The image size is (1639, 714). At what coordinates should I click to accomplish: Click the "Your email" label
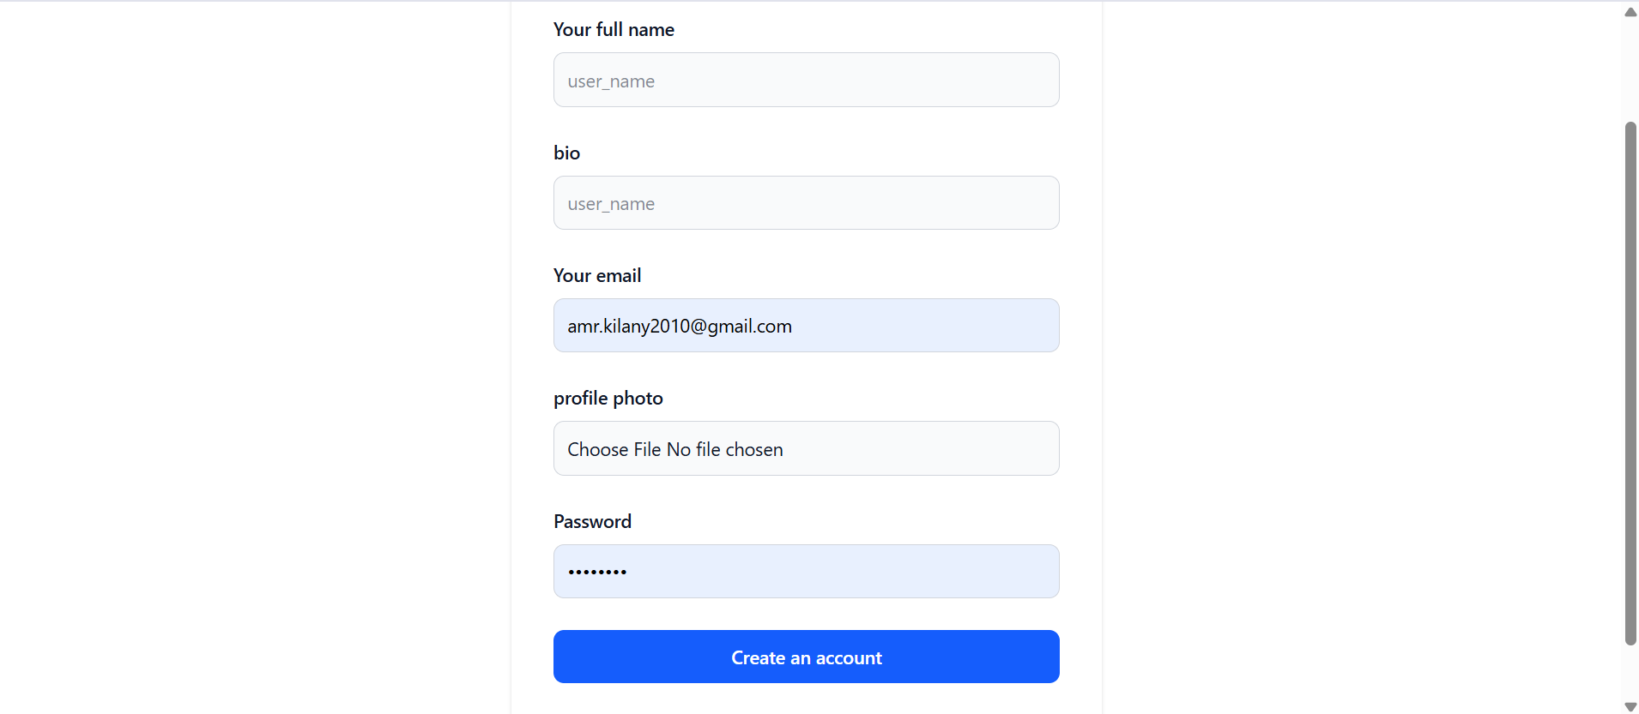(597, 276)
